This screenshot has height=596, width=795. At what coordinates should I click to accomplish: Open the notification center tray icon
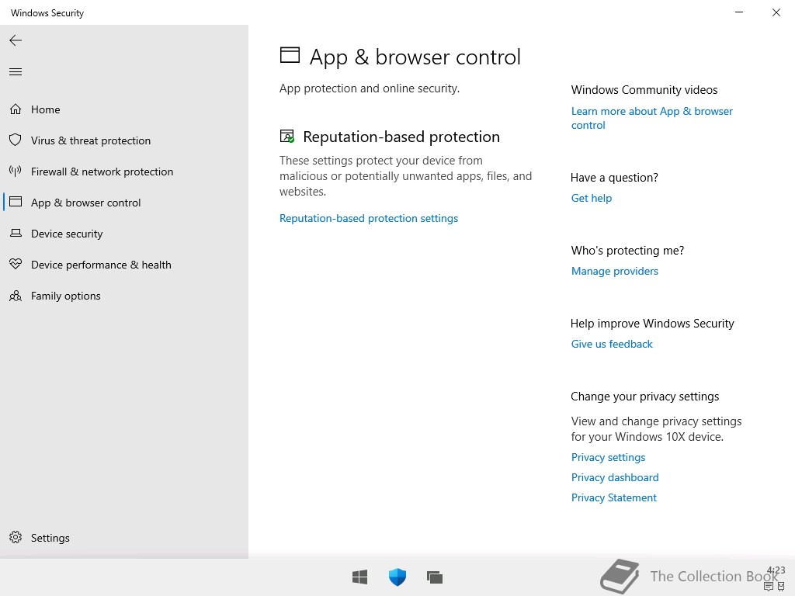pos(769,587)
